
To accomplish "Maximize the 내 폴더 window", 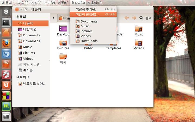I will tap(26, 9).
